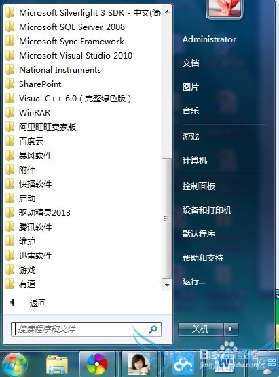Image resolution: width=279 pixels, height=377 pixels.
Task: Click the scrollbar down arrow
Action: [x=167, y=286]
